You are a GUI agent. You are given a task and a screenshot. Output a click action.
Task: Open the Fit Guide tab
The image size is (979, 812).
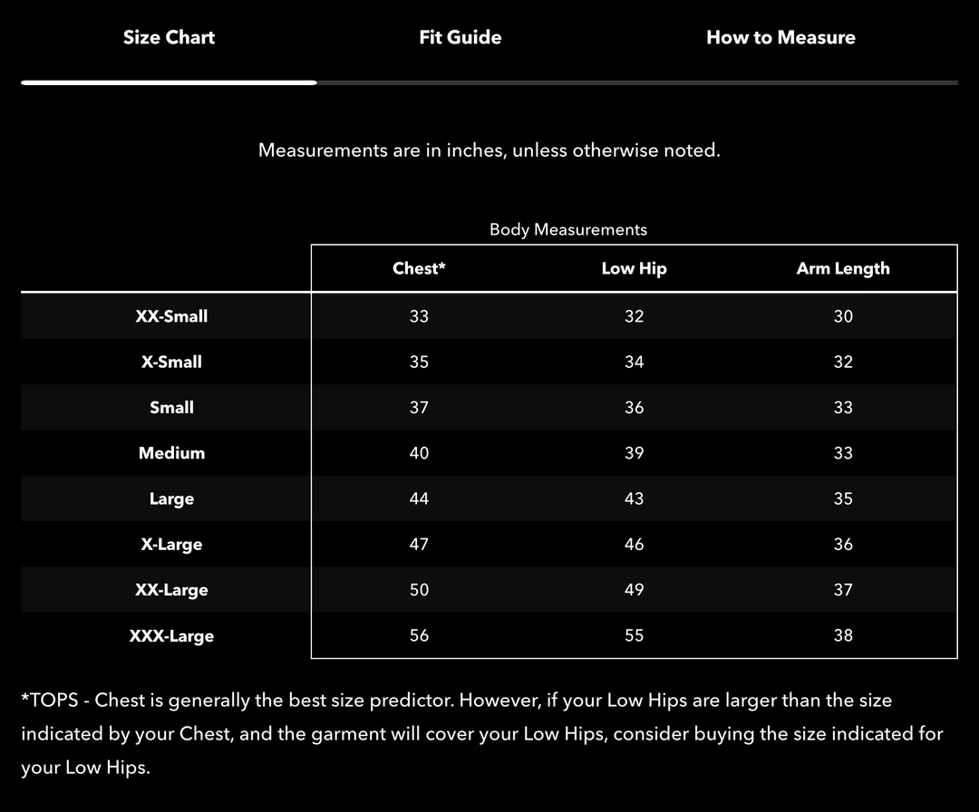[460, 37]
